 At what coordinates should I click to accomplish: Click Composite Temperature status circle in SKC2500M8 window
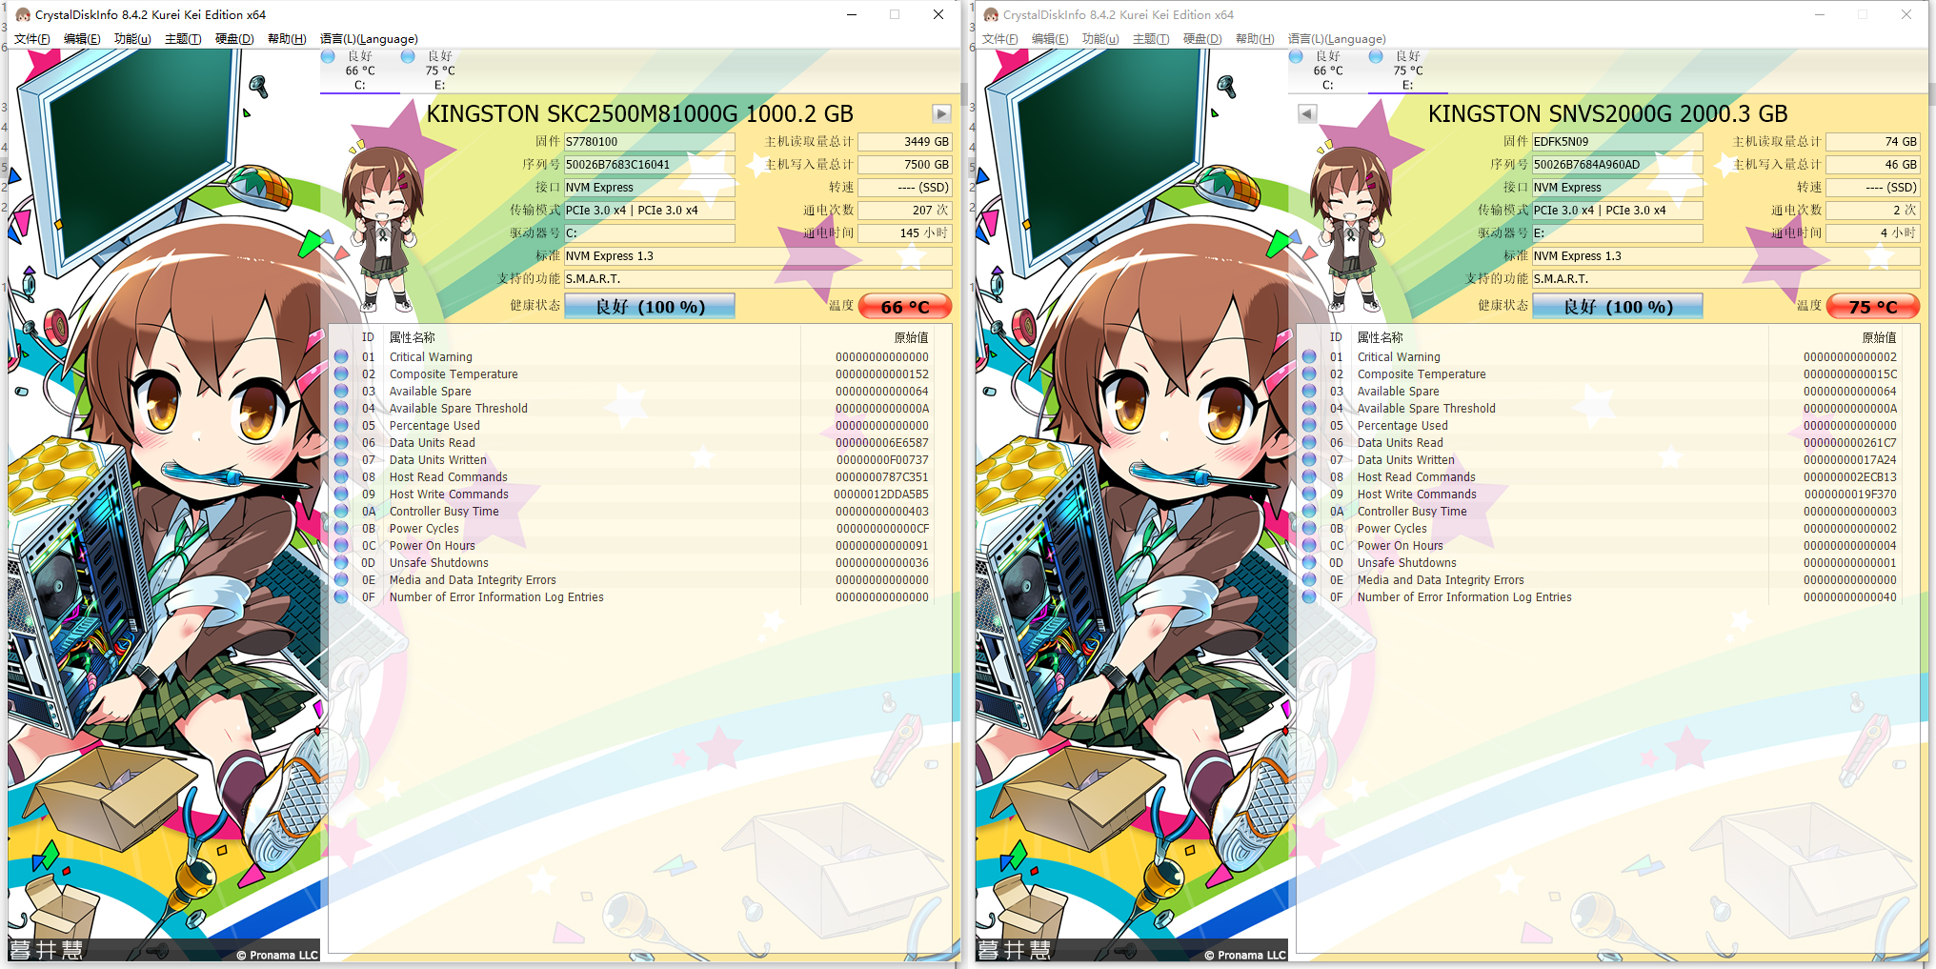[341, 374]
